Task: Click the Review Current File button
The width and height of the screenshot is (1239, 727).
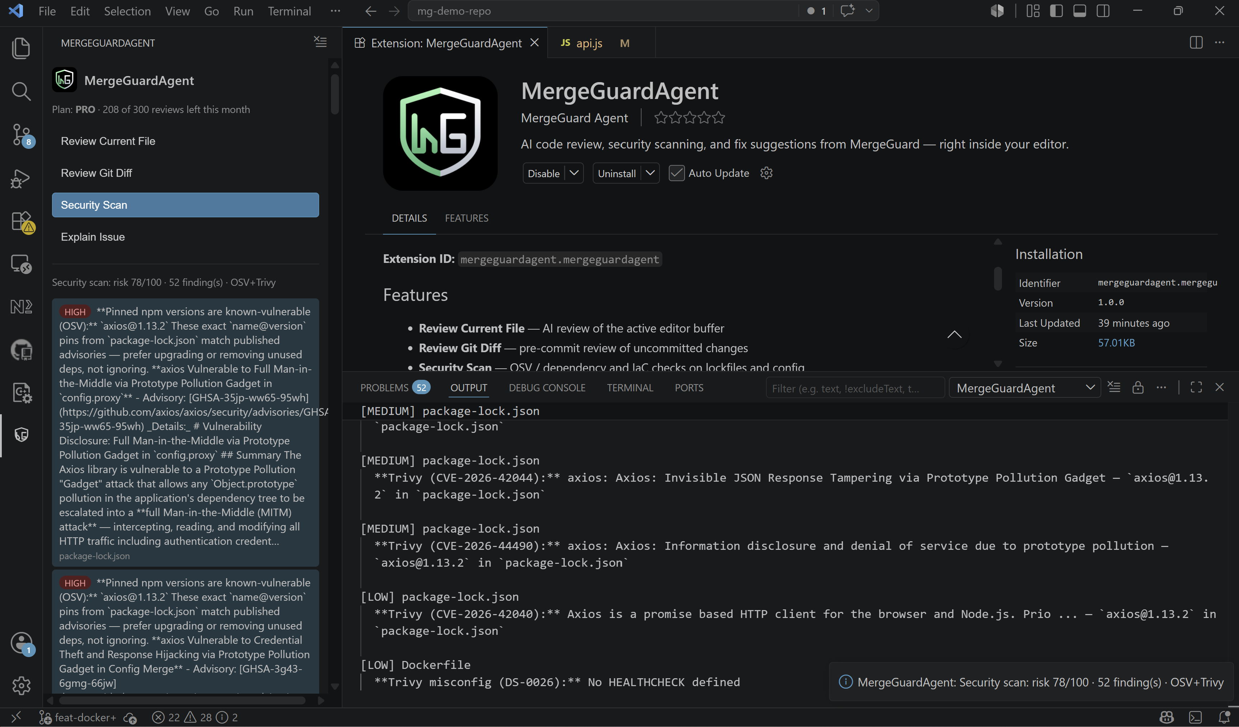Action: 185,141
